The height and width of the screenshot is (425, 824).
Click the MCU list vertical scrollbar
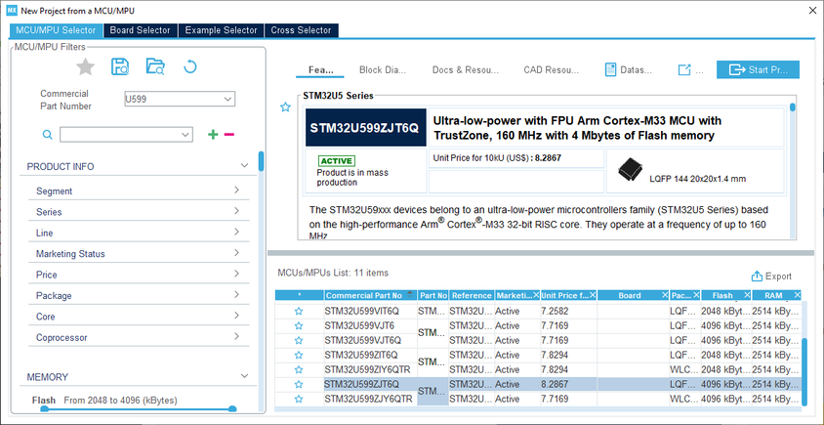click(804, 371)
